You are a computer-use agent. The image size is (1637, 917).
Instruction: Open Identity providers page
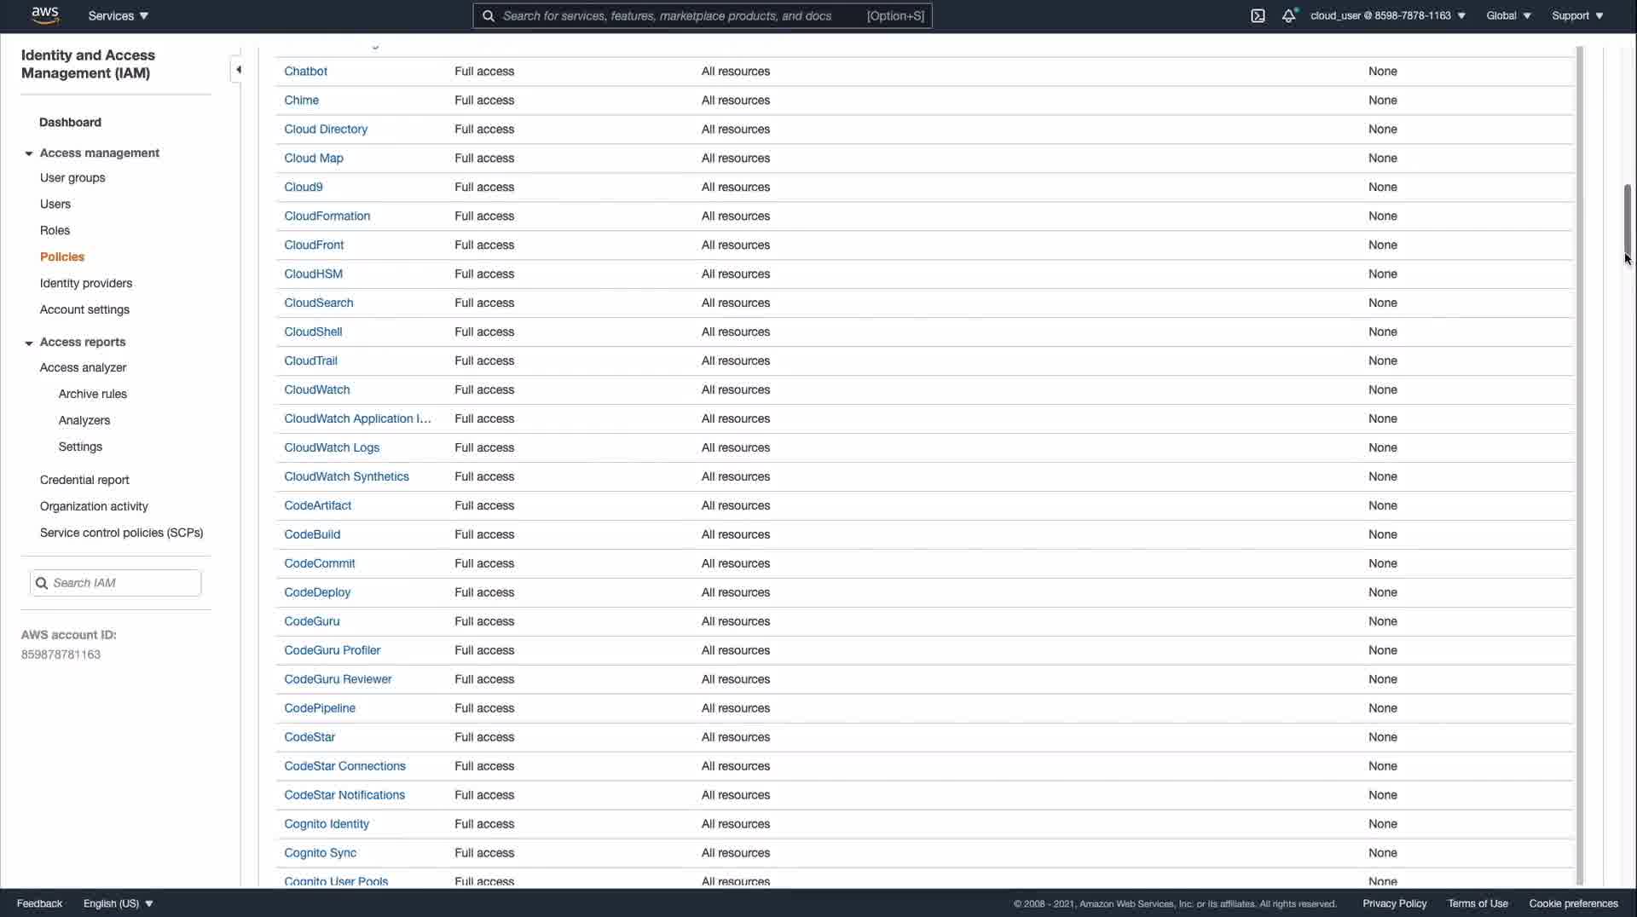click(x=86, y=283)
